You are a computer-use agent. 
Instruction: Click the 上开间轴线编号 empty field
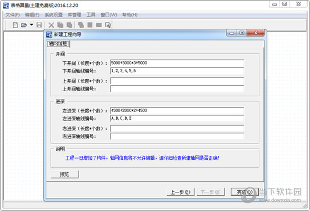177,89
